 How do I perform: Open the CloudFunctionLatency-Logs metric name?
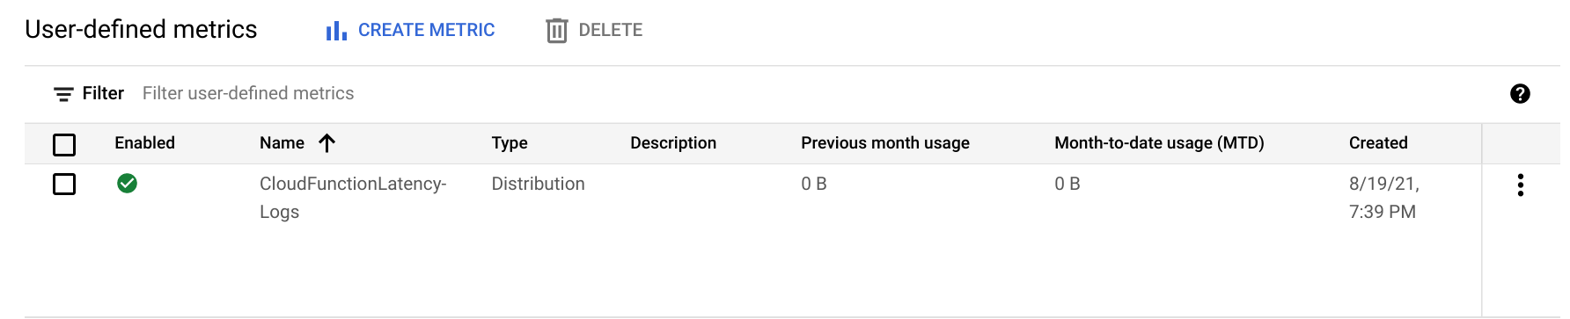point(353,198)
